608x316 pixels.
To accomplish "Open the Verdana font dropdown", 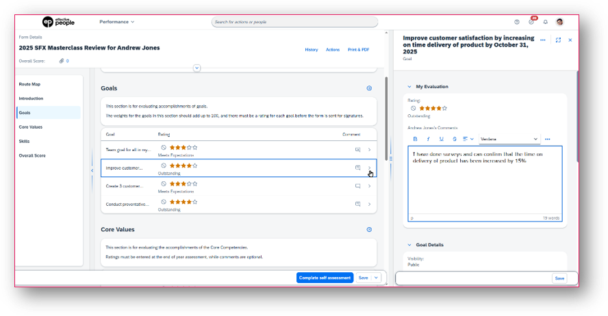I will point(509,139).
